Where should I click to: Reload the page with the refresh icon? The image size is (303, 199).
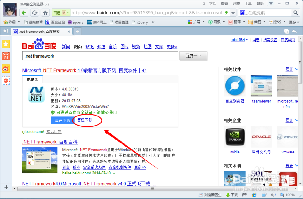click(x=35, y=13)
